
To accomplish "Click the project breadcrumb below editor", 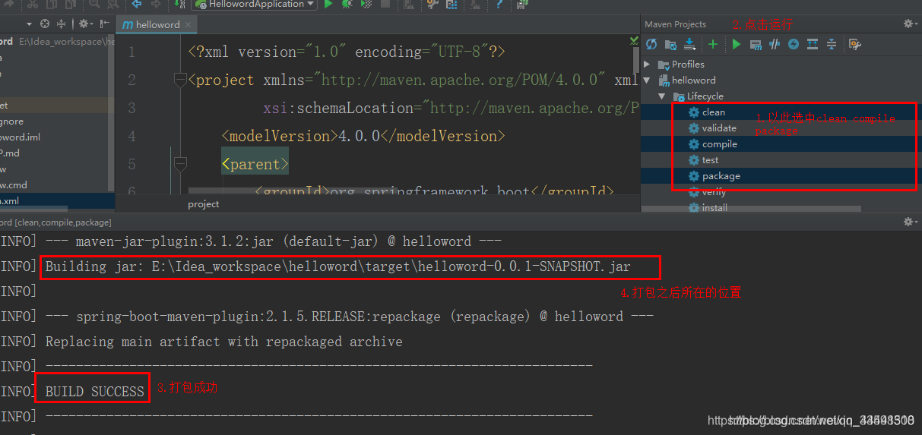I will tap(204, 204).
